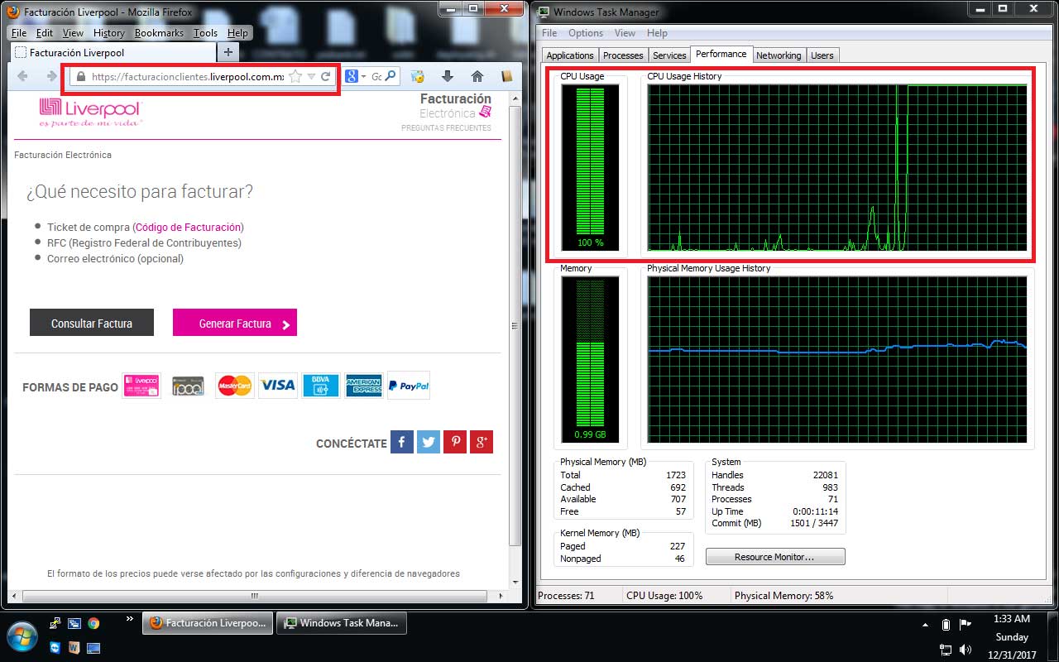This screenshot has height=662, width=1059.
Task: Switch to the Users tab
Action: tap(822, 55)
